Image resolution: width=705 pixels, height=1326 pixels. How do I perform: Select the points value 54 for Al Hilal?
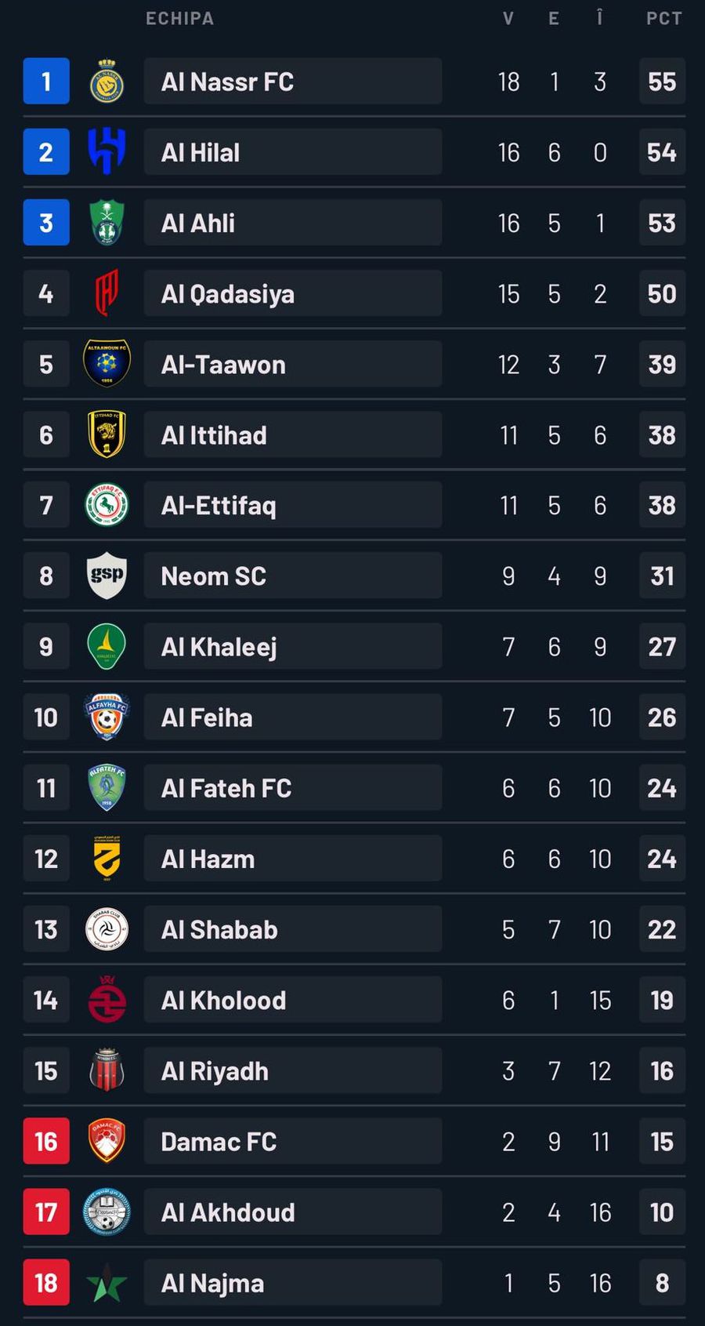662,151
